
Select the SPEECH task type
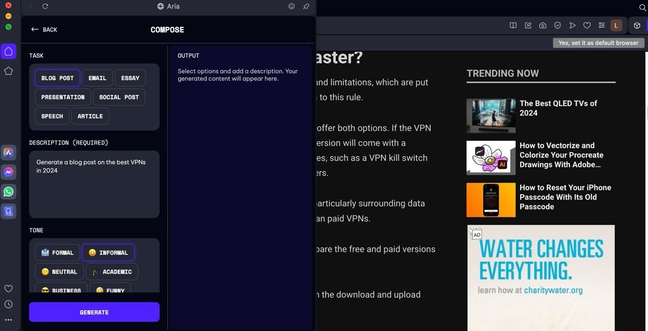[52, 116]
